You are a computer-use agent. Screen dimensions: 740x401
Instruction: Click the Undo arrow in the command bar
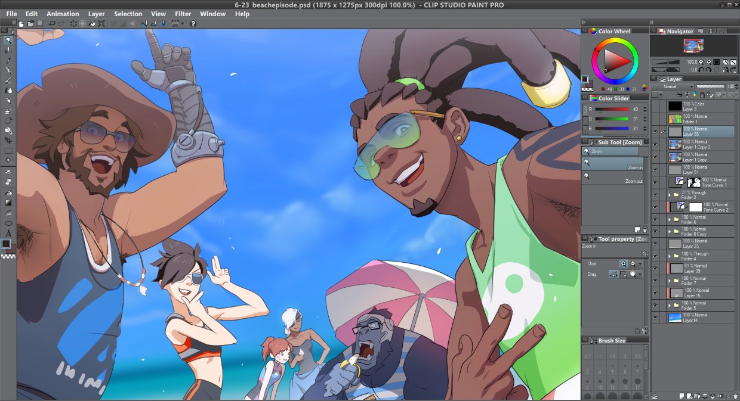[52, 24]
